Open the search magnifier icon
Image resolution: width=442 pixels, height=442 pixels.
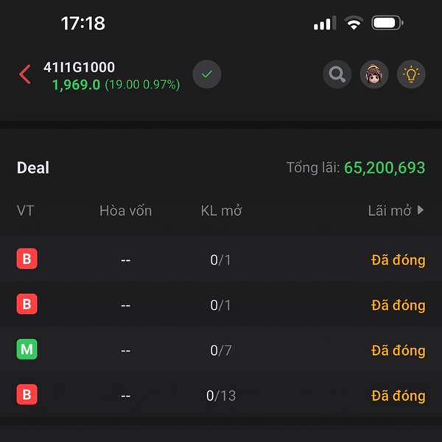coord(337,74)
